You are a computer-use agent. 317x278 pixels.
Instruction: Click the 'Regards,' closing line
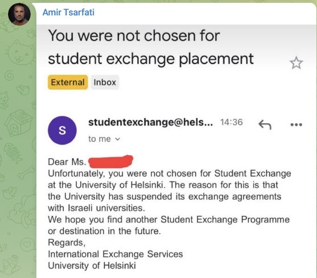click(x=67, y=243)
